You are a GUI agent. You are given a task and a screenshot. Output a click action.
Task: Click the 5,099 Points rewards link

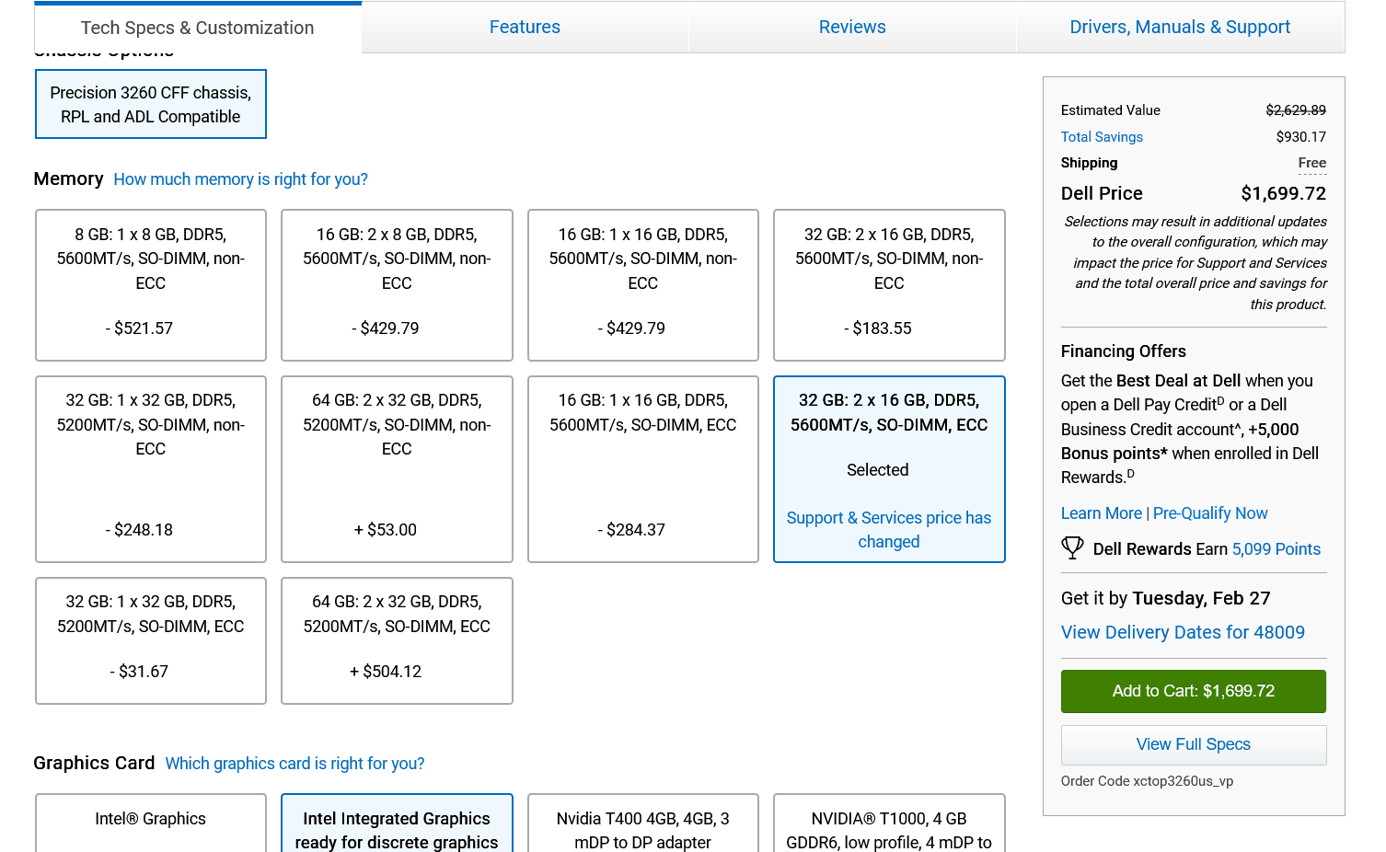[1276, 549]
